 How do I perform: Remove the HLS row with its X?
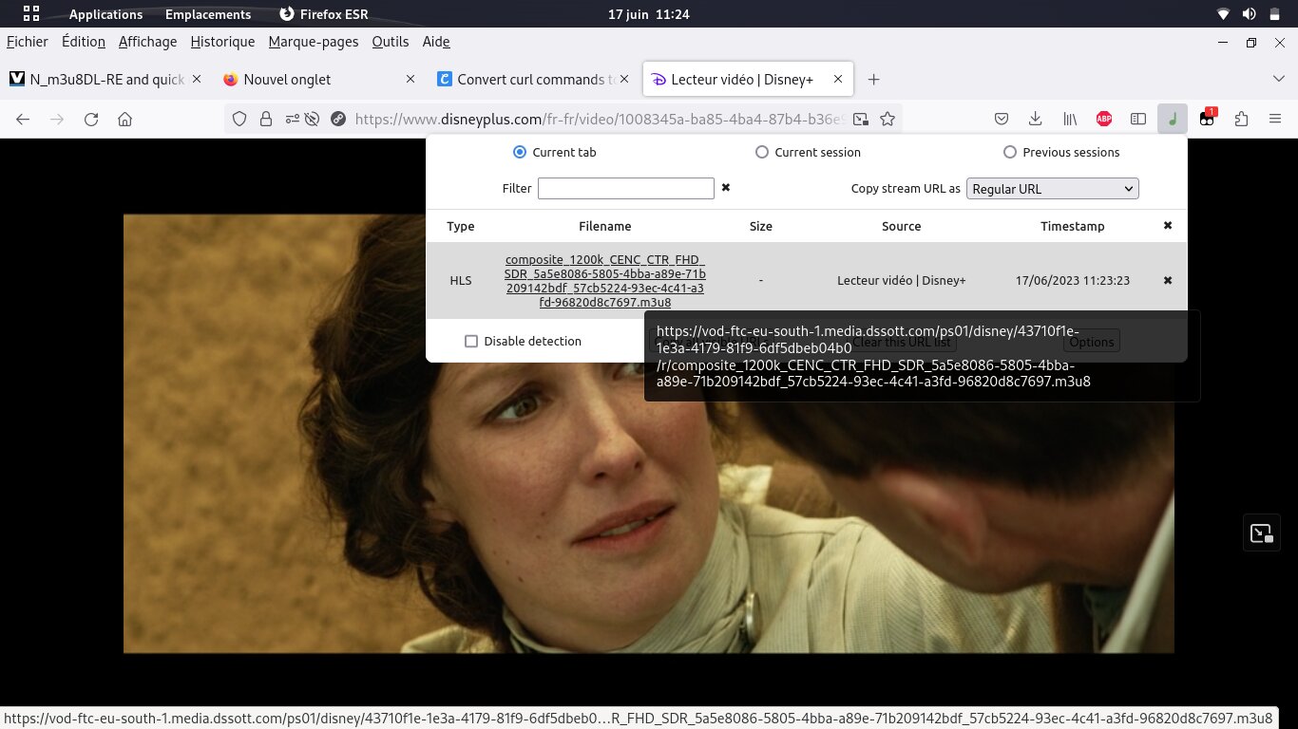click(1168, 281)
